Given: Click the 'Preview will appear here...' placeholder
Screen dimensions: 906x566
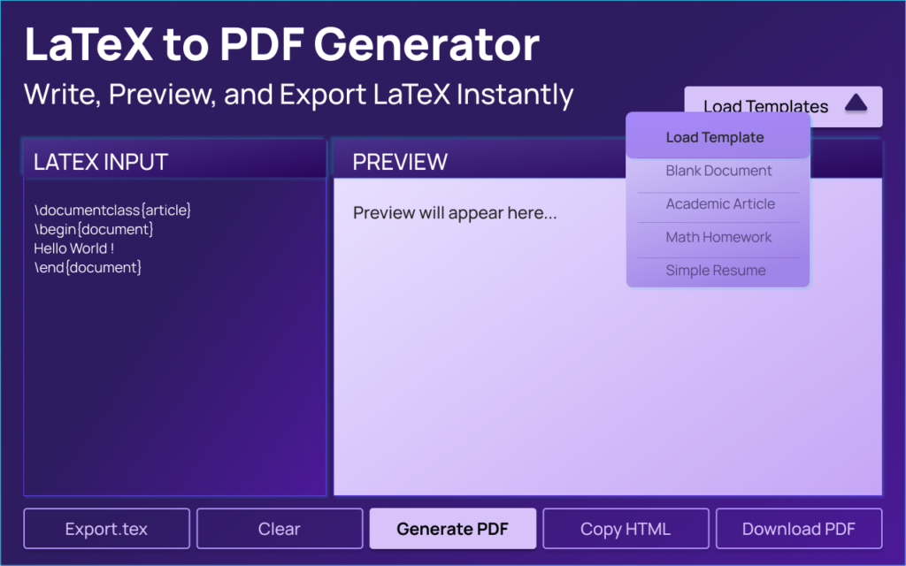Looking at the screenshot, I should pyautogui.click(x=455, y=213).
